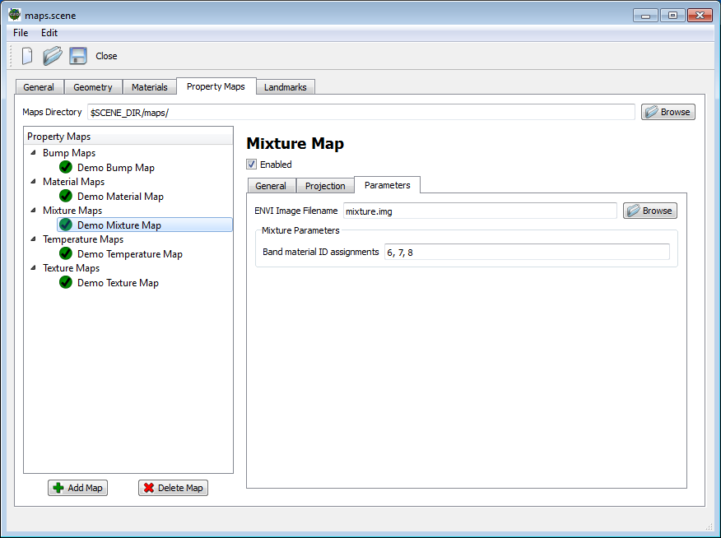The height and width of the screenshot is (538, 721).
Task: Click Close on the toolbar
Action: pos(106,56)
